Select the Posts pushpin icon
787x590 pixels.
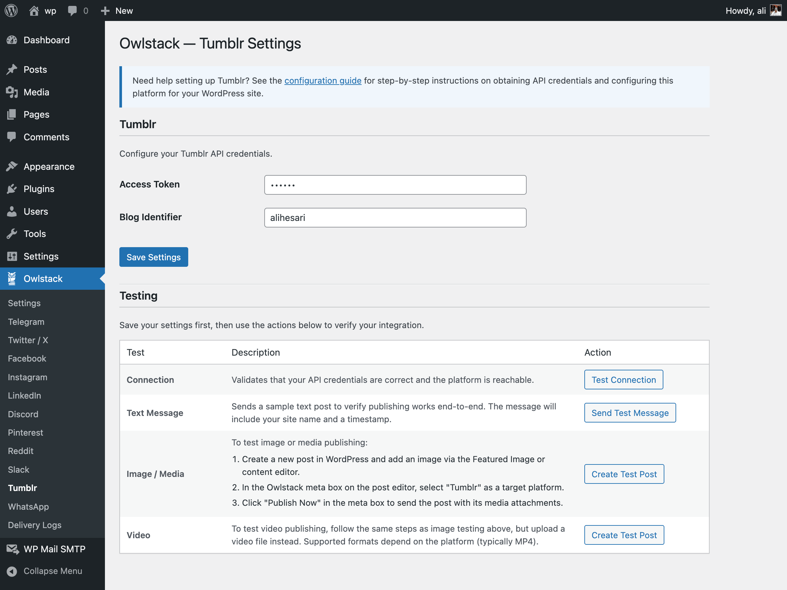[x=12, y=69]
